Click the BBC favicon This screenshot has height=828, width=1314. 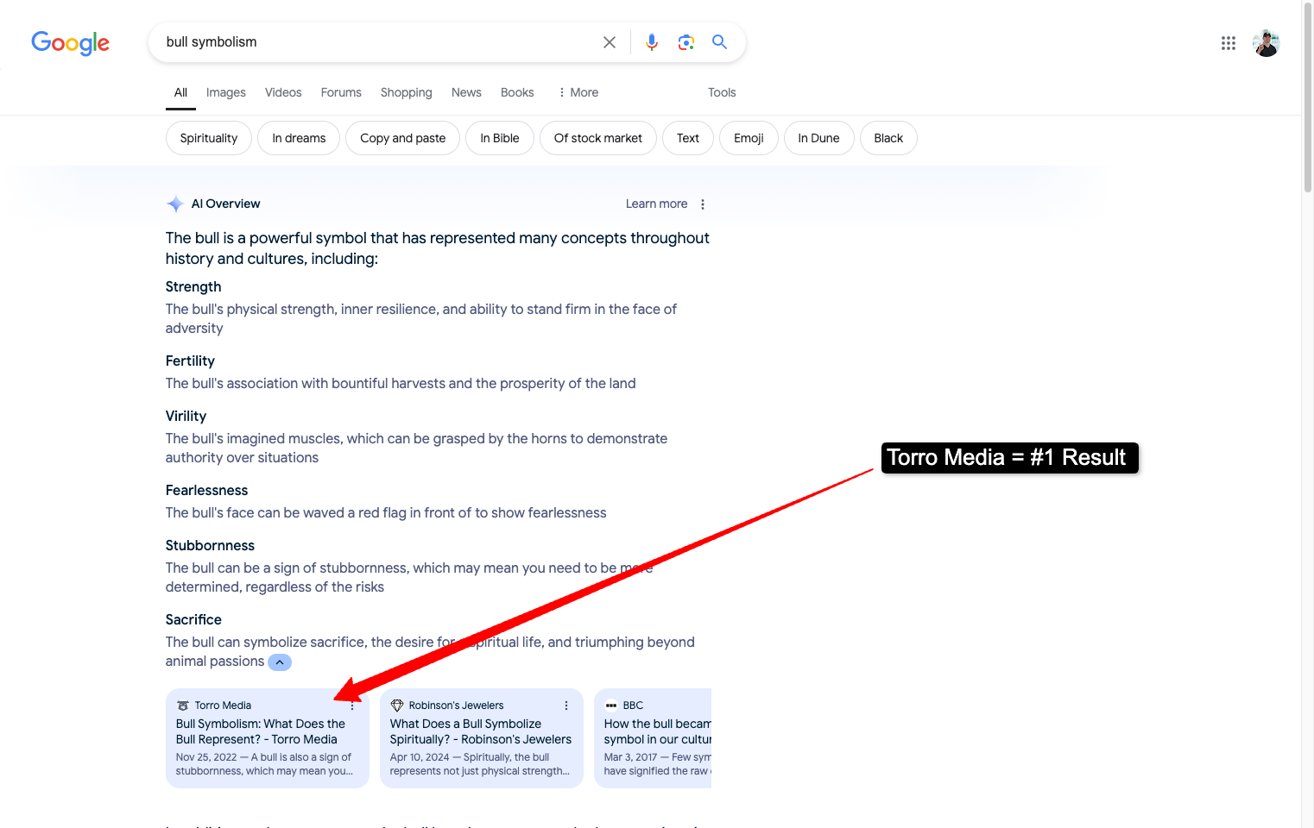click(x=611, y=706)
